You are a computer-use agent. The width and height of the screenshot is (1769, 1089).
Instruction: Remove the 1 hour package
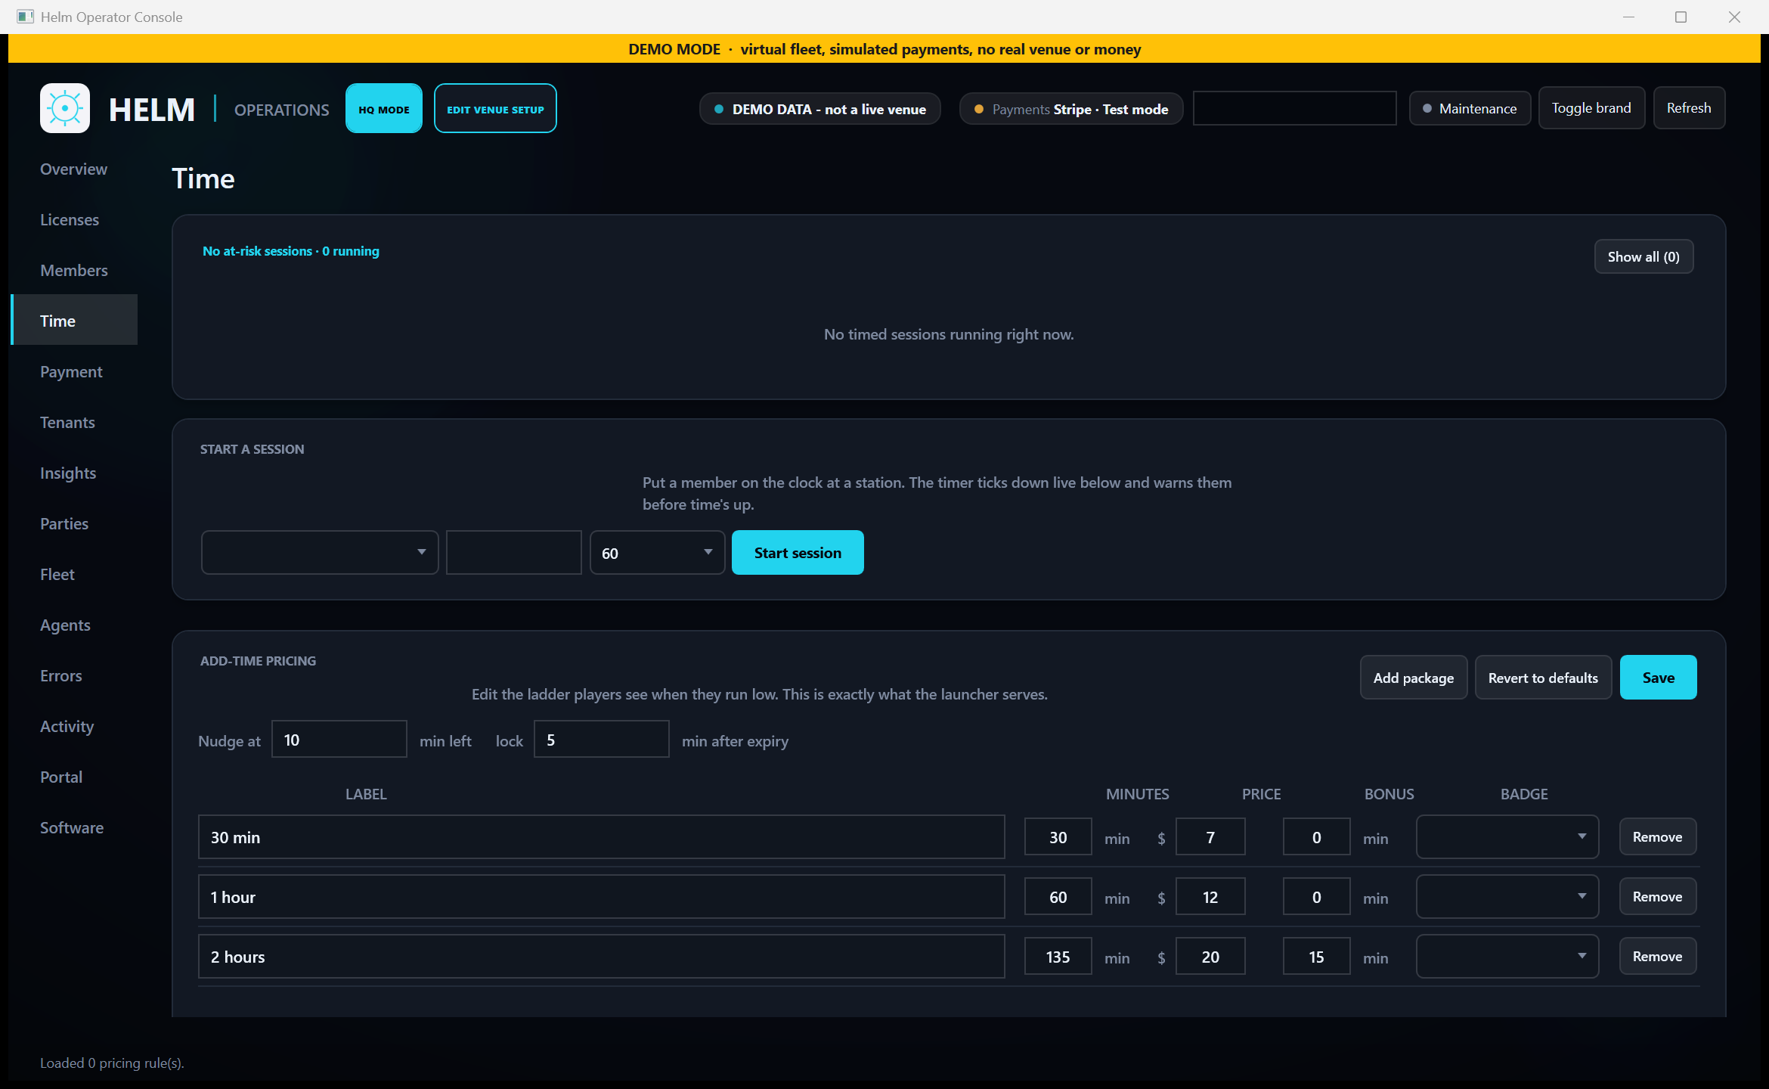pyautogui.click(x=1657, y=896)
